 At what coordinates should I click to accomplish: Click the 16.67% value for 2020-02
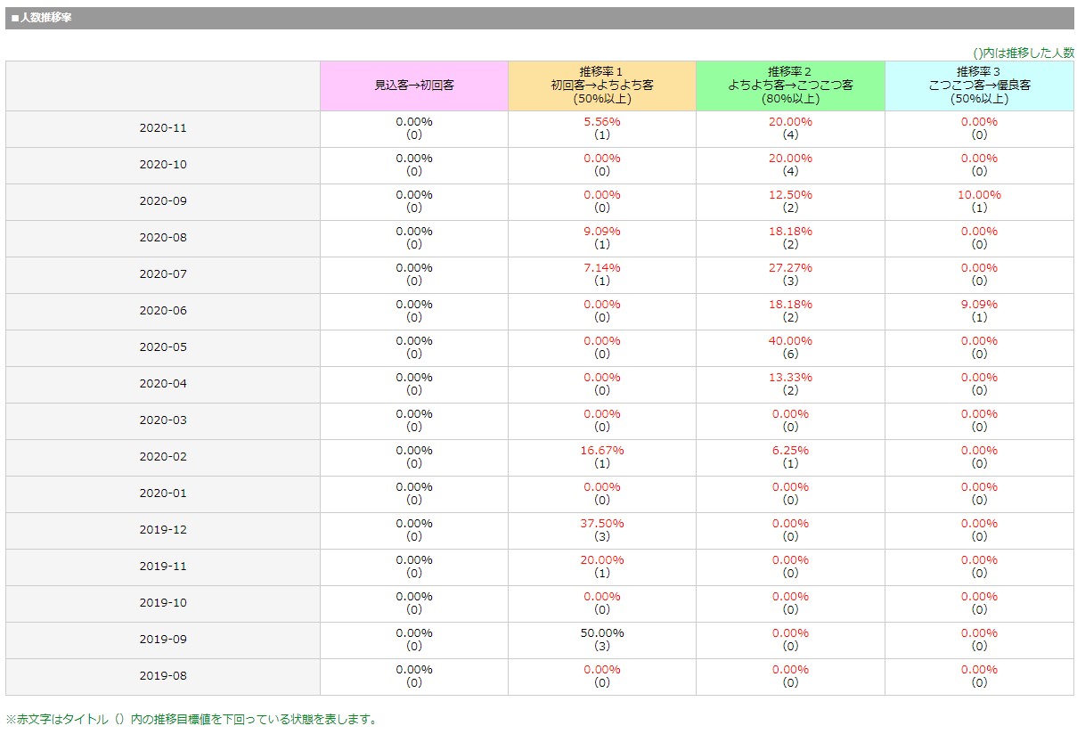point(602,451)
